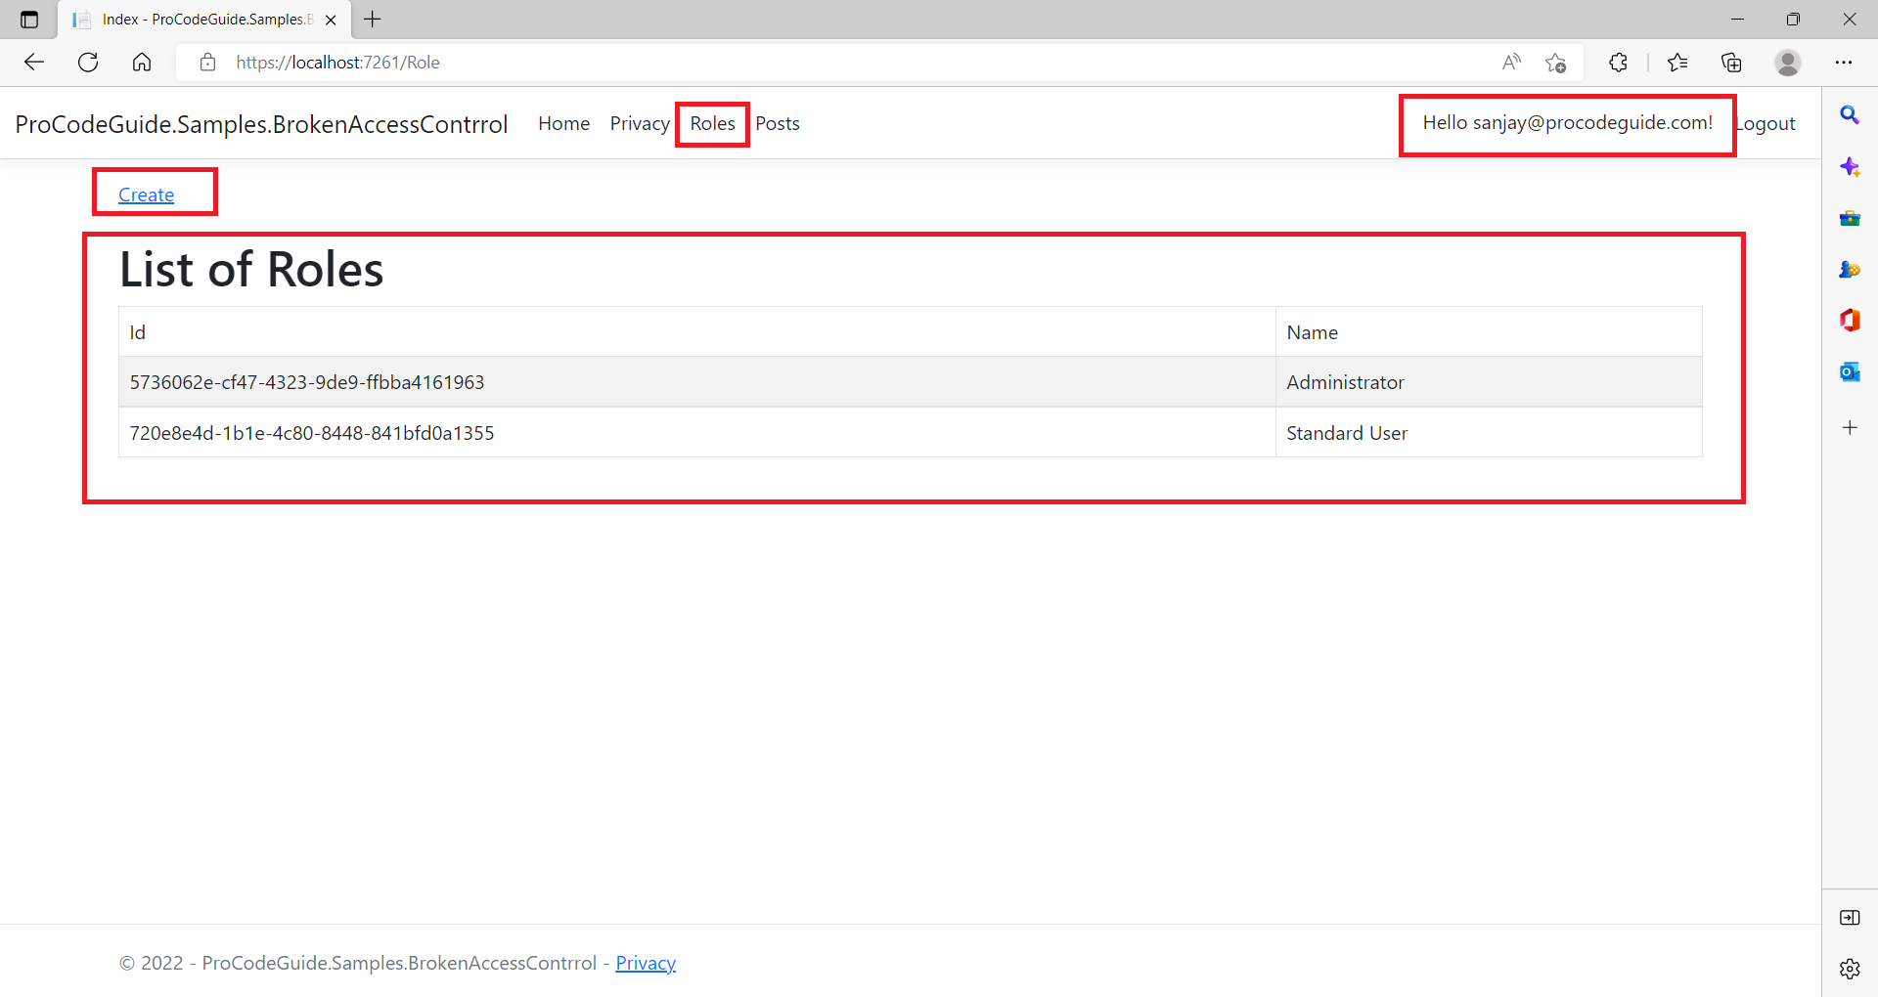Image resolution: width=1878 pixels, height=997 pixels.
Task: Open the Outlook sidebar icon
Action: 1850,371
